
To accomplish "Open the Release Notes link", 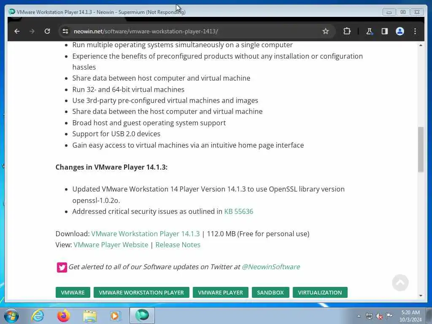I will [x=178, y=245].
